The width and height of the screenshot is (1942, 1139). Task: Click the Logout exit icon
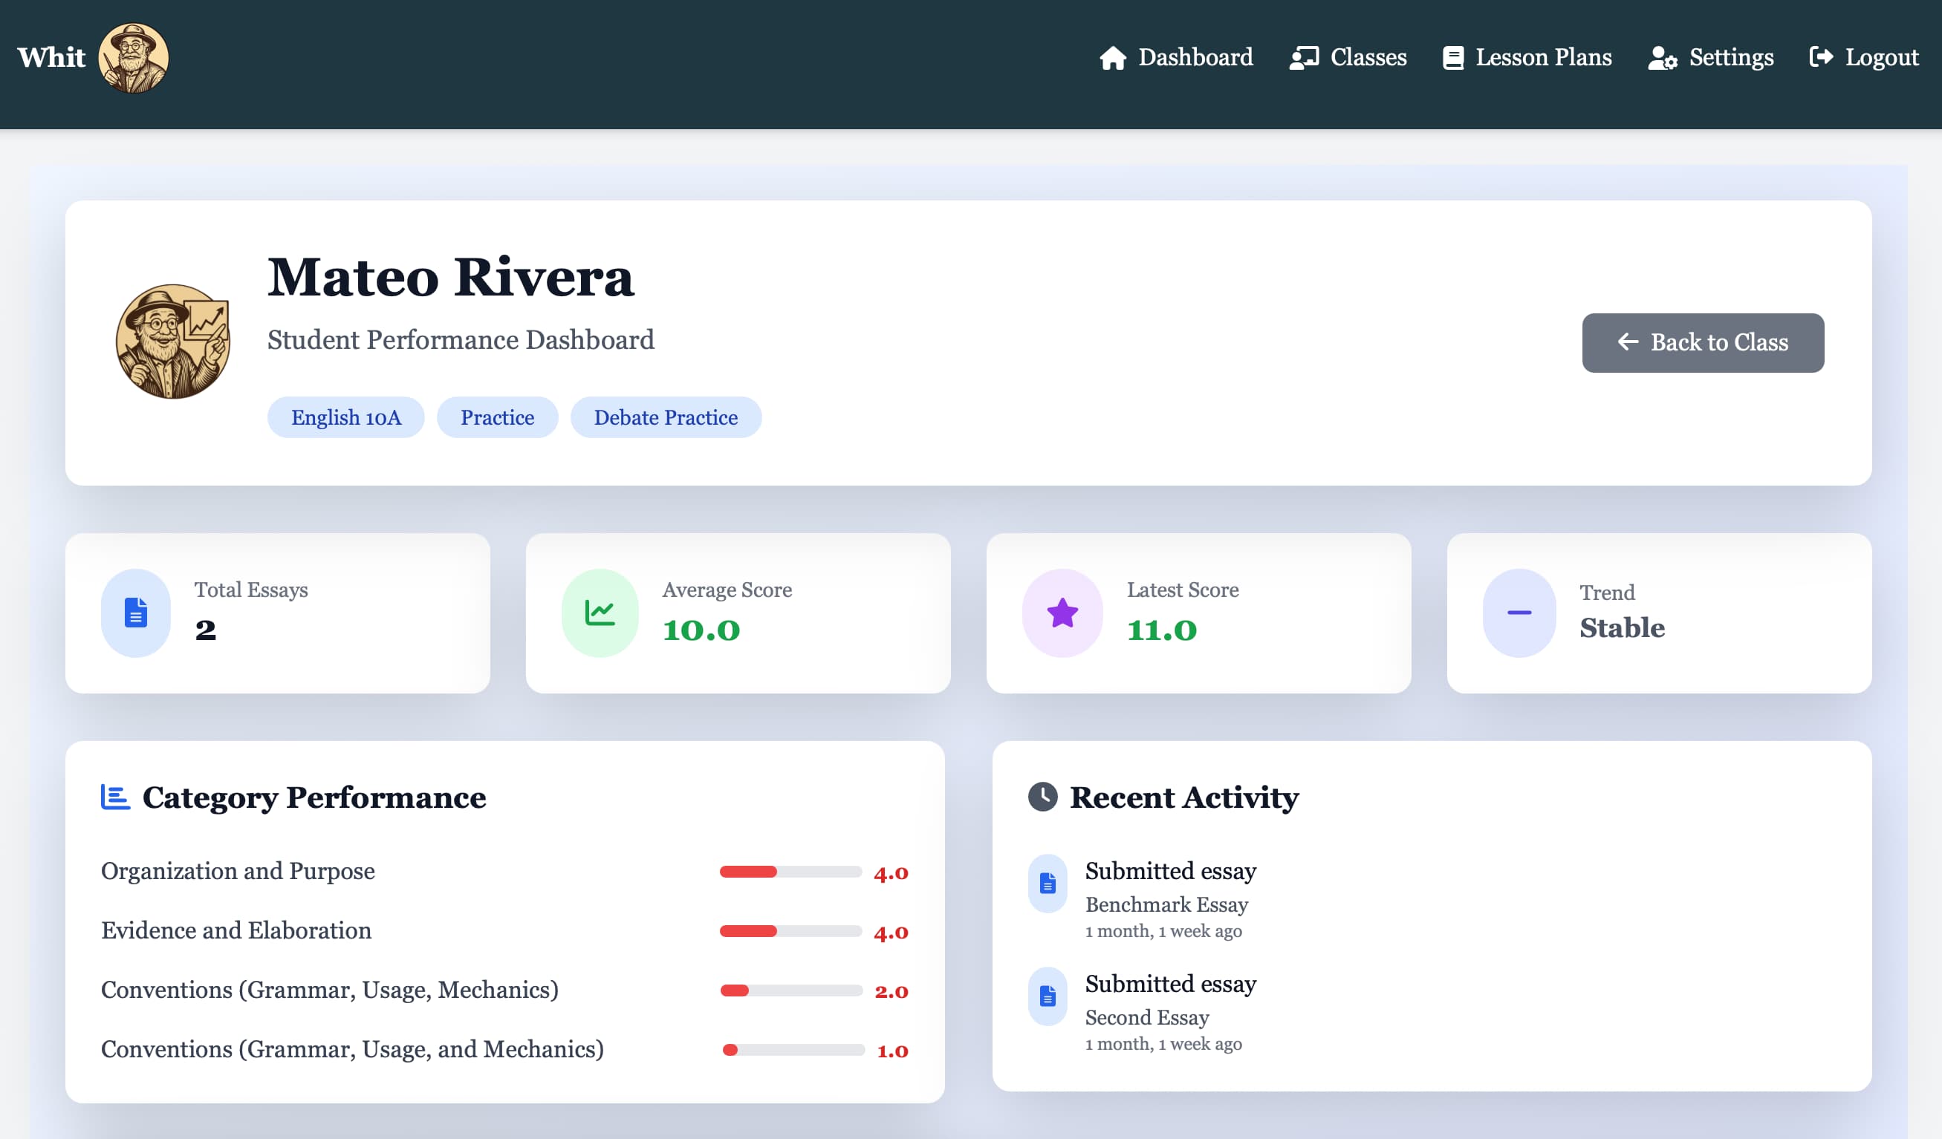(1822, 57)
